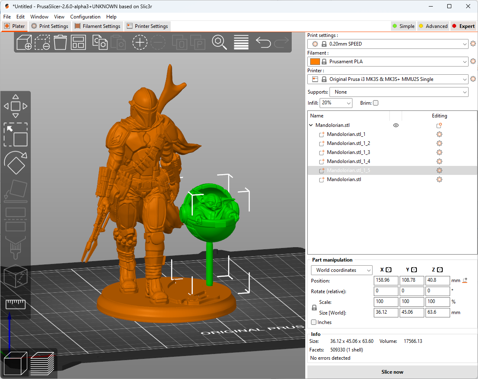The width and height of the screenshot is (478, 379).
Task: Click the Copy toolbar icon
Action: 100,42
